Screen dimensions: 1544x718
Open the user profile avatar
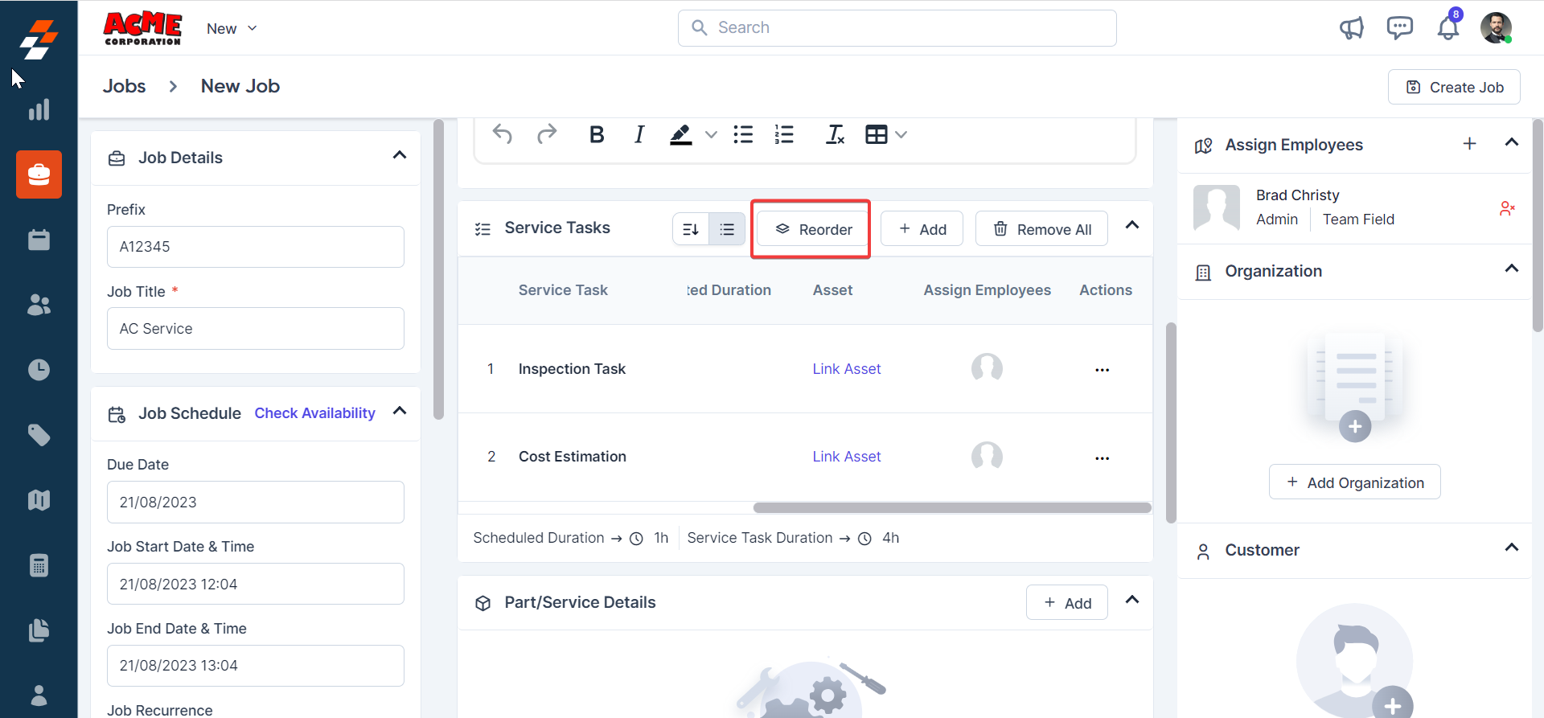coord(1496,28)
